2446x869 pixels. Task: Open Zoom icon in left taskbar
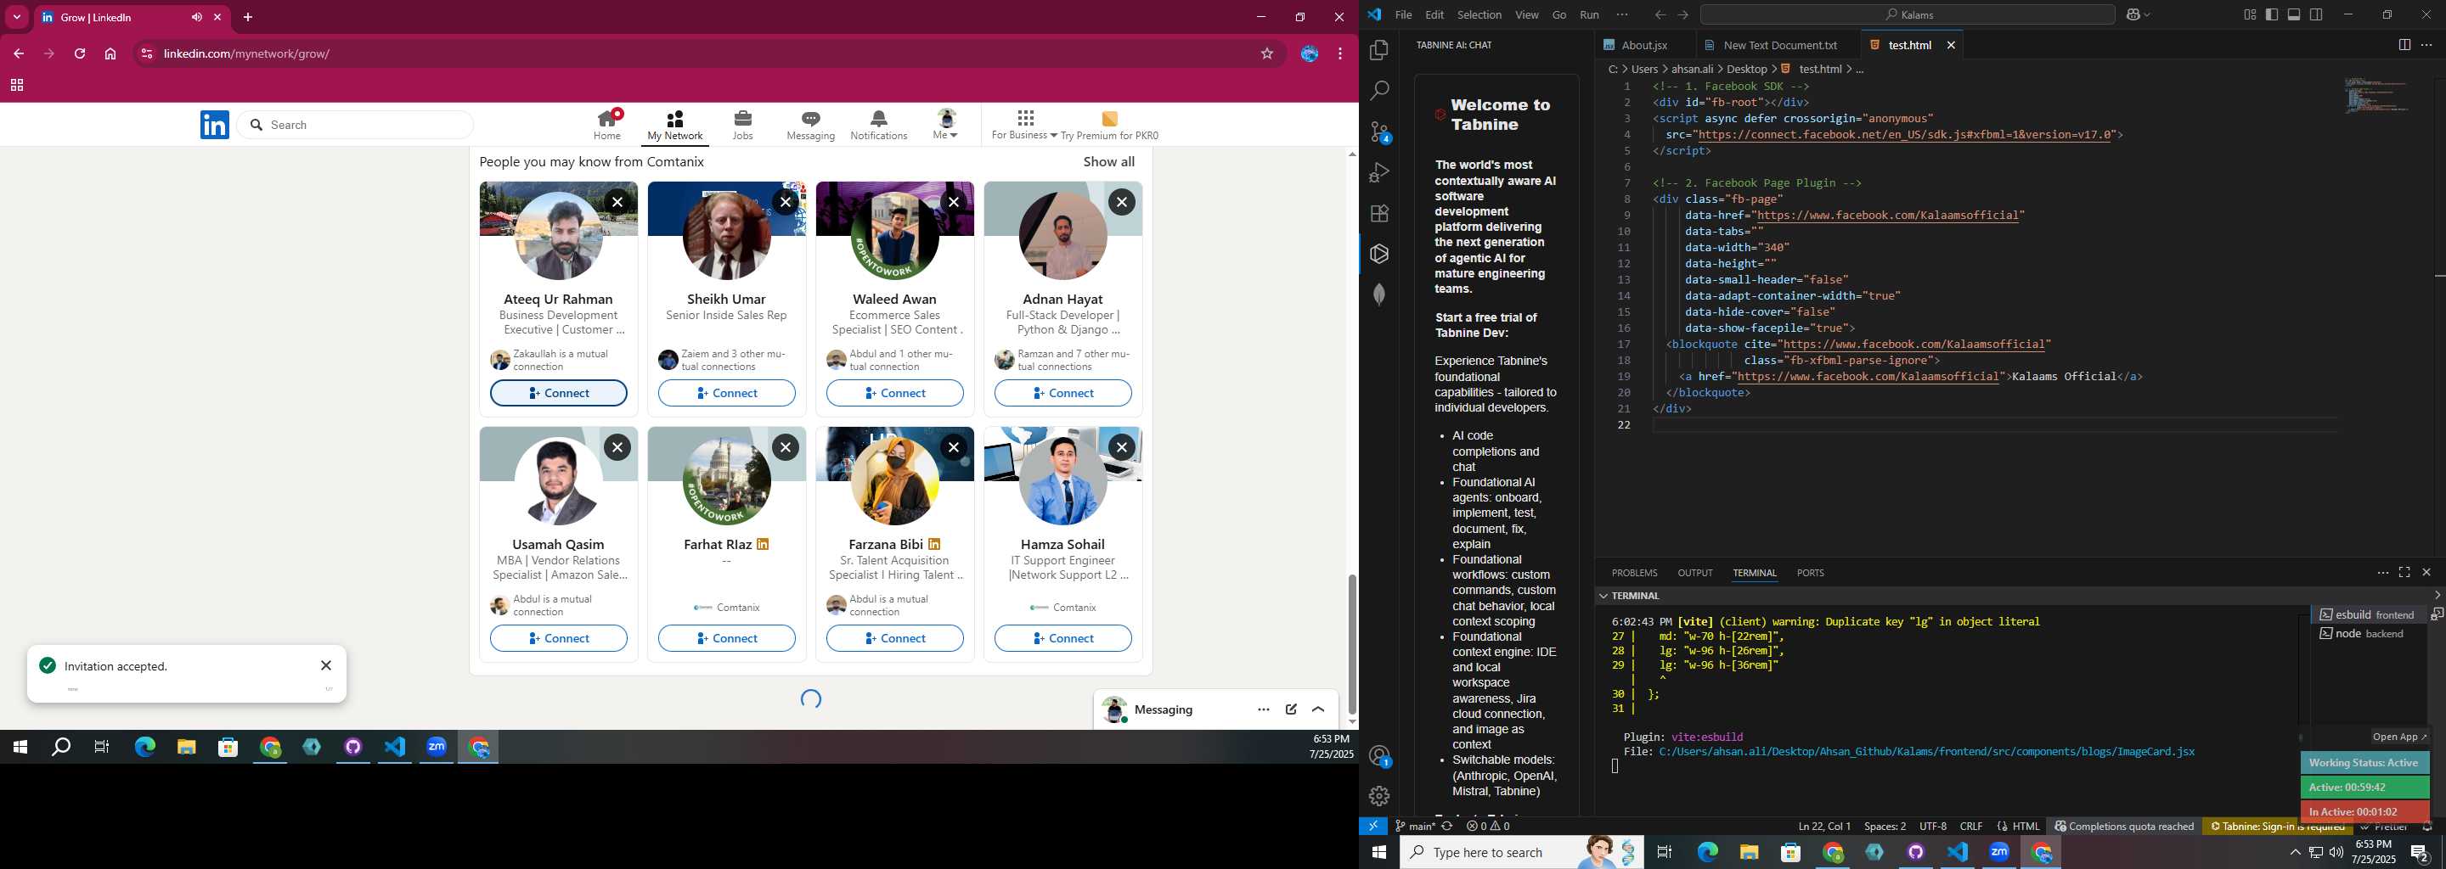437,747
